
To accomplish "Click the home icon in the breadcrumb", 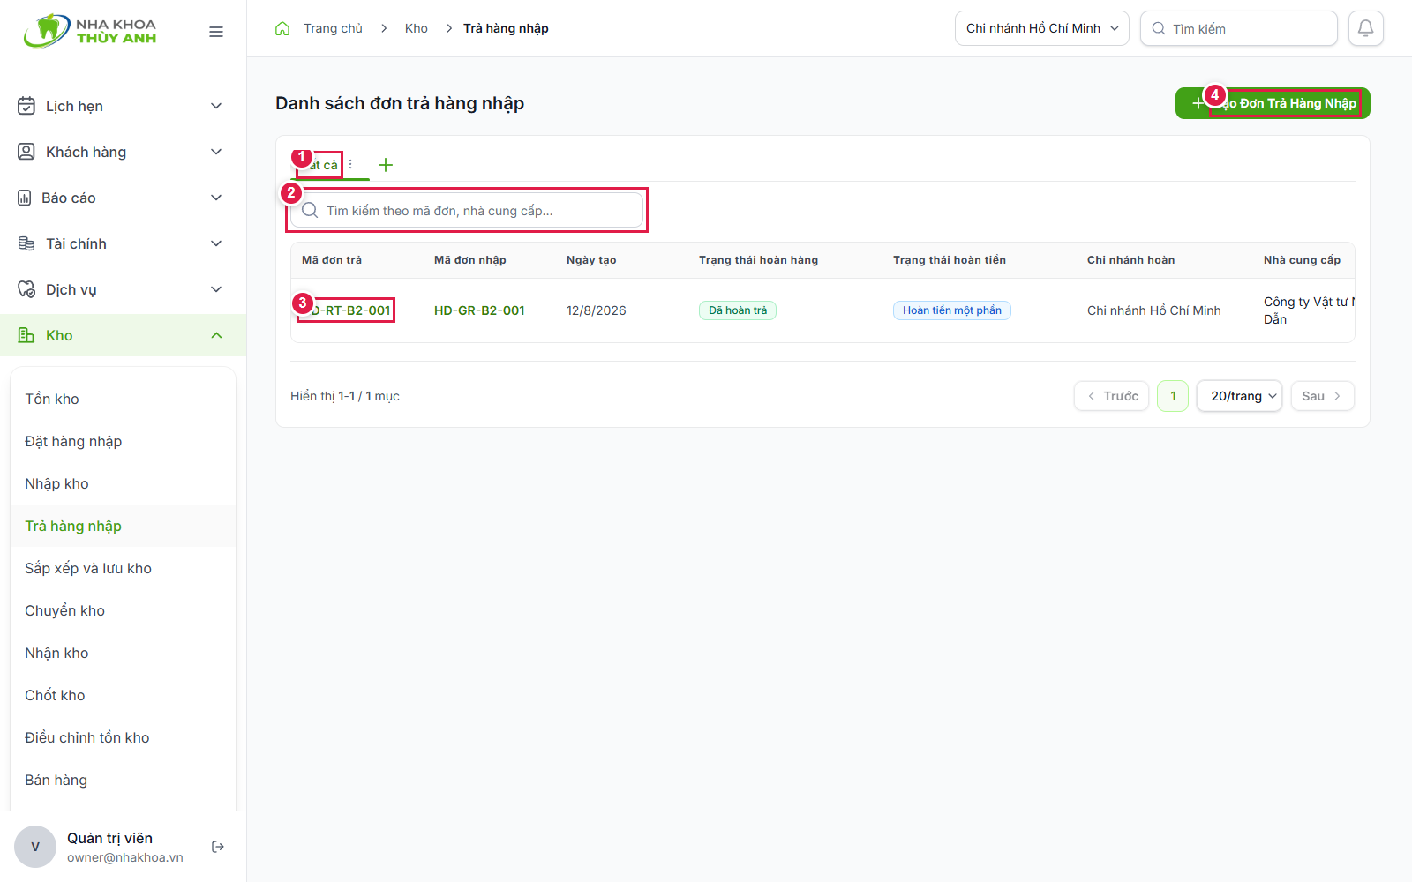I will click(282, 28).
